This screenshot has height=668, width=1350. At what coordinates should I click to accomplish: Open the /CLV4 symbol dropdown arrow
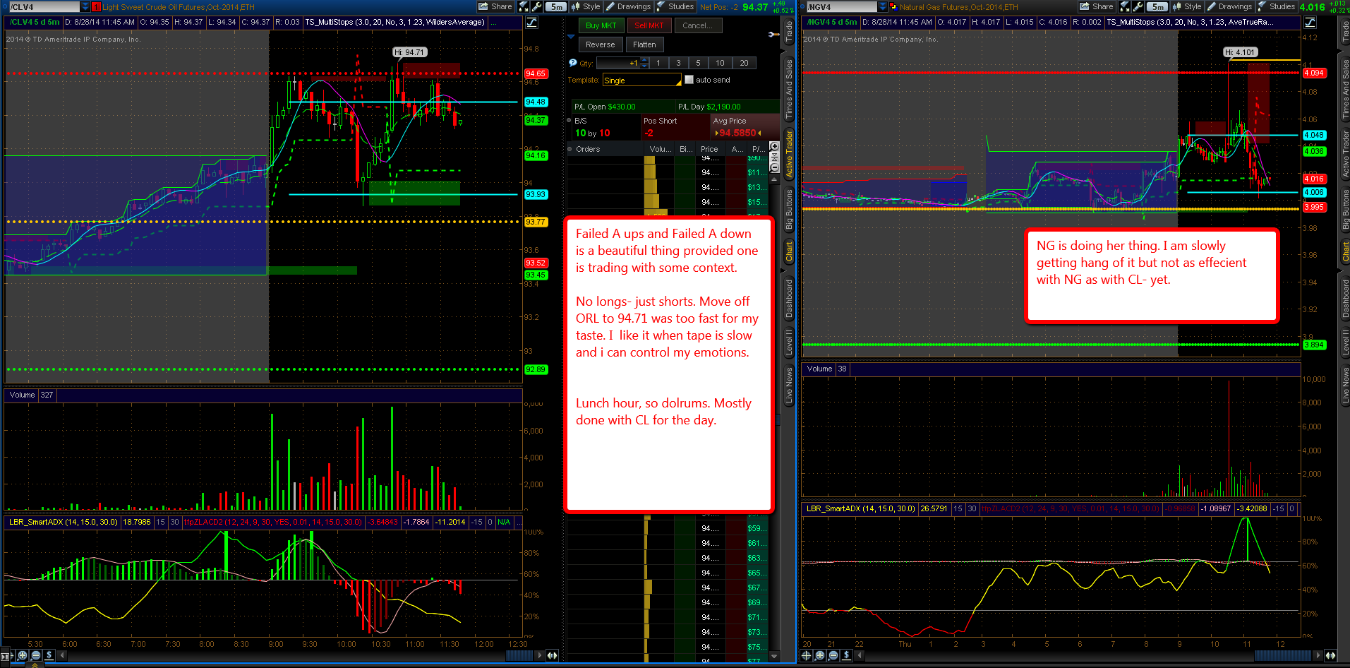85,7
